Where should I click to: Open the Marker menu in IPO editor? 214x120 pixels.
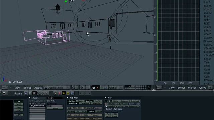pyautogui.click(x=192, y=88)
